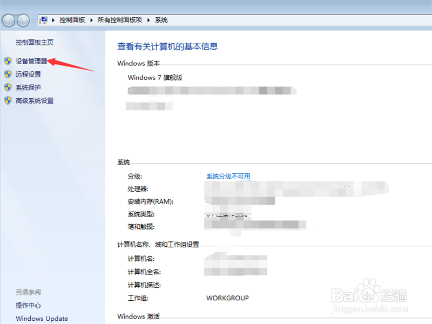Open 系统保护 link

click(x=28, y=87)
